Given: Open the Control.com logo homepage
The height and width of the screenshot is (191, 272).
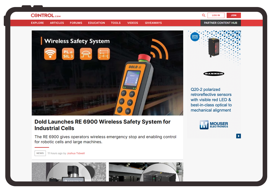Looking at the screenshot, I should [46, 16].
